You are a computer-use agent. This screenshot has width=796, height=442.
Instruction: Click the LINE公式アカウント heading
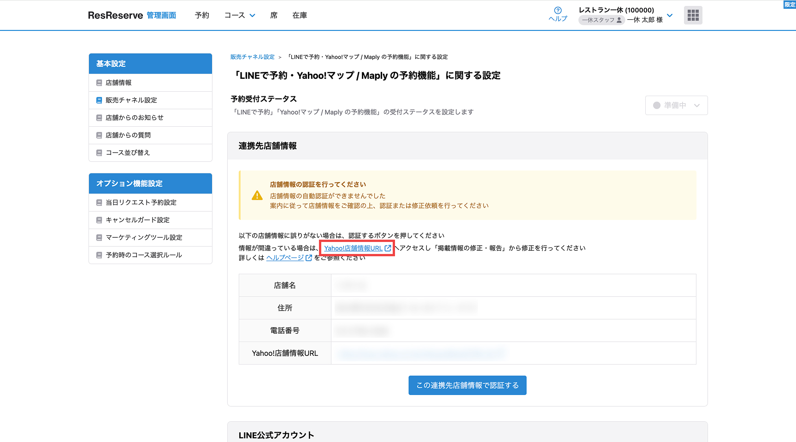pos(277,435)
